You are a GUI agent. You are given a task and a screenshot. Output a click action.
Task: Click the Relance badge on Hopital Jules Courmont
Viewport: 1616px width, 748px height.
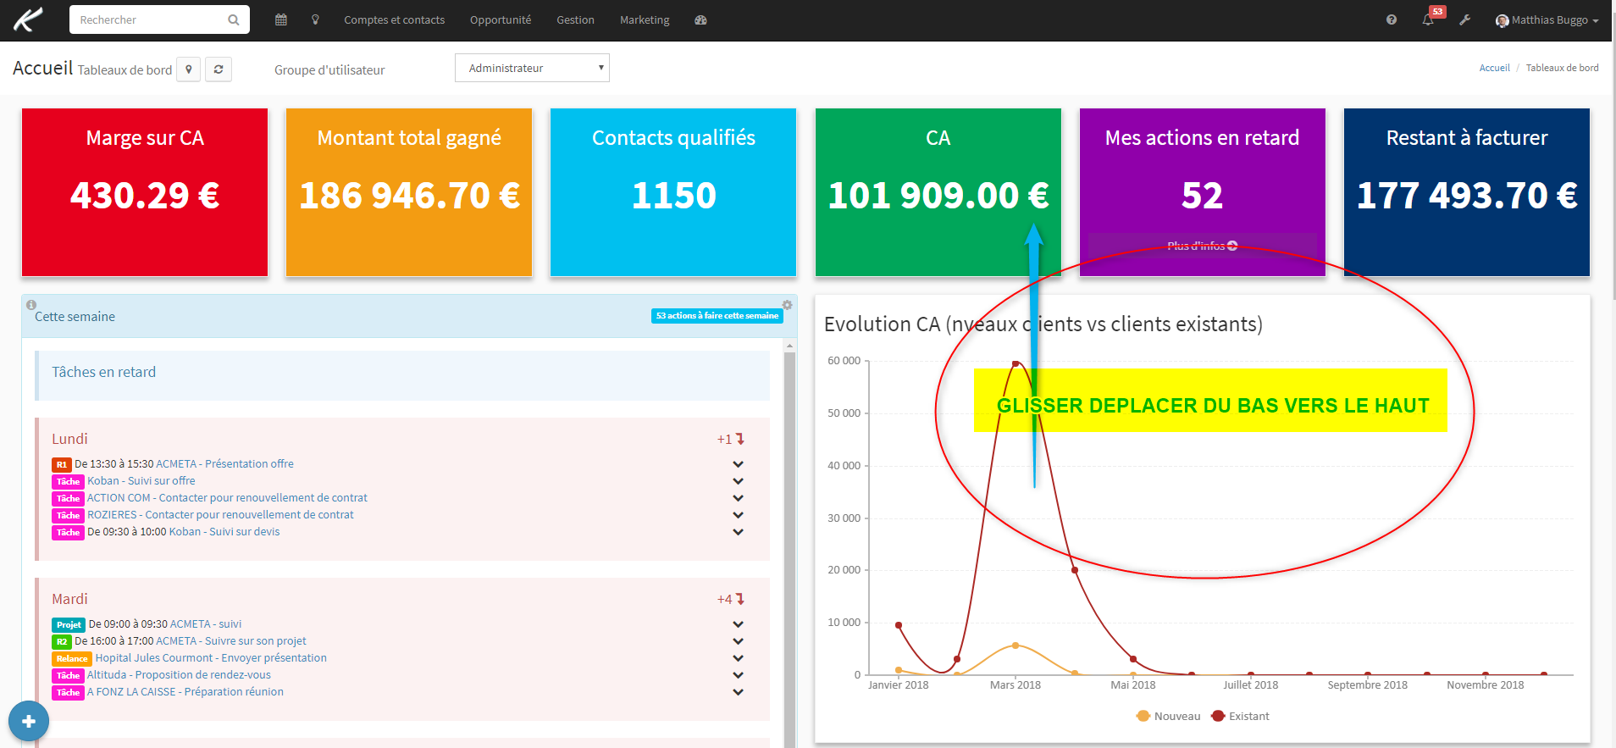click(x=72, y=658)
